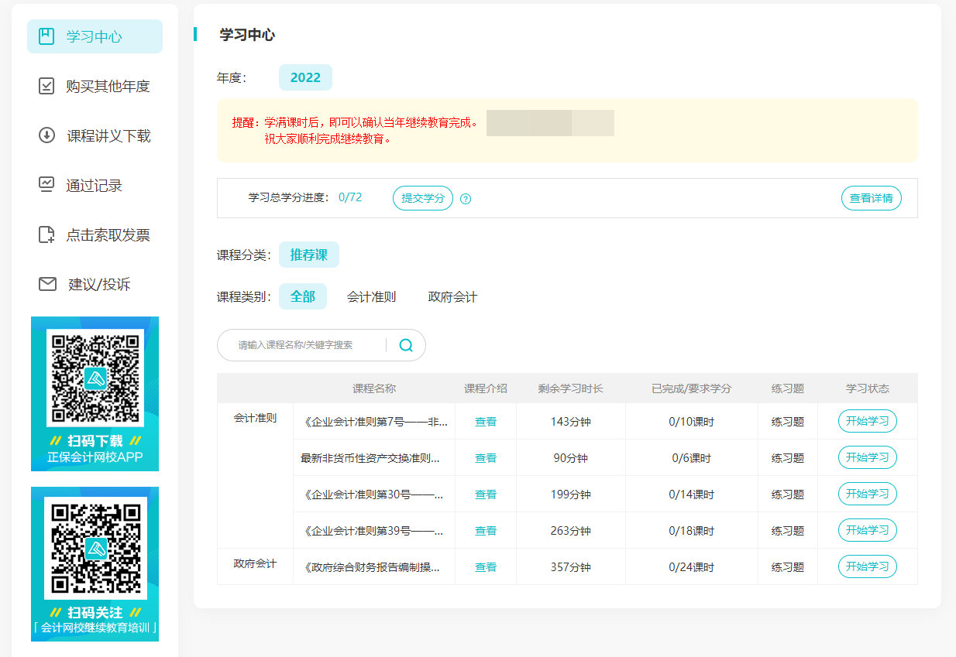Select the 全部 course category
Image resolution: width=956 pixels, height=657 pixels.
pyautogui.click(x=303, y=296)
